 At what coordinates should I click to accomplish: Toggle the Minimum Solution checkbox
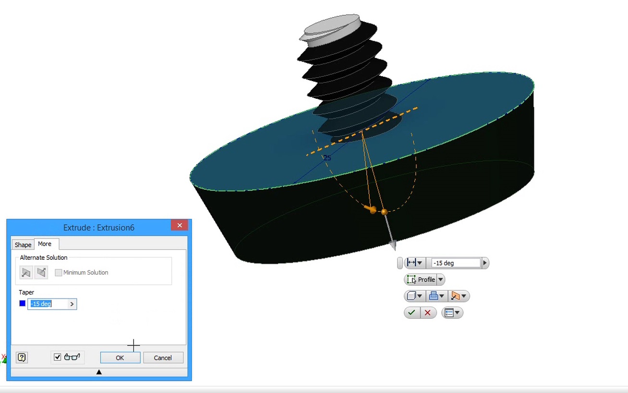(x=59, y=272)
